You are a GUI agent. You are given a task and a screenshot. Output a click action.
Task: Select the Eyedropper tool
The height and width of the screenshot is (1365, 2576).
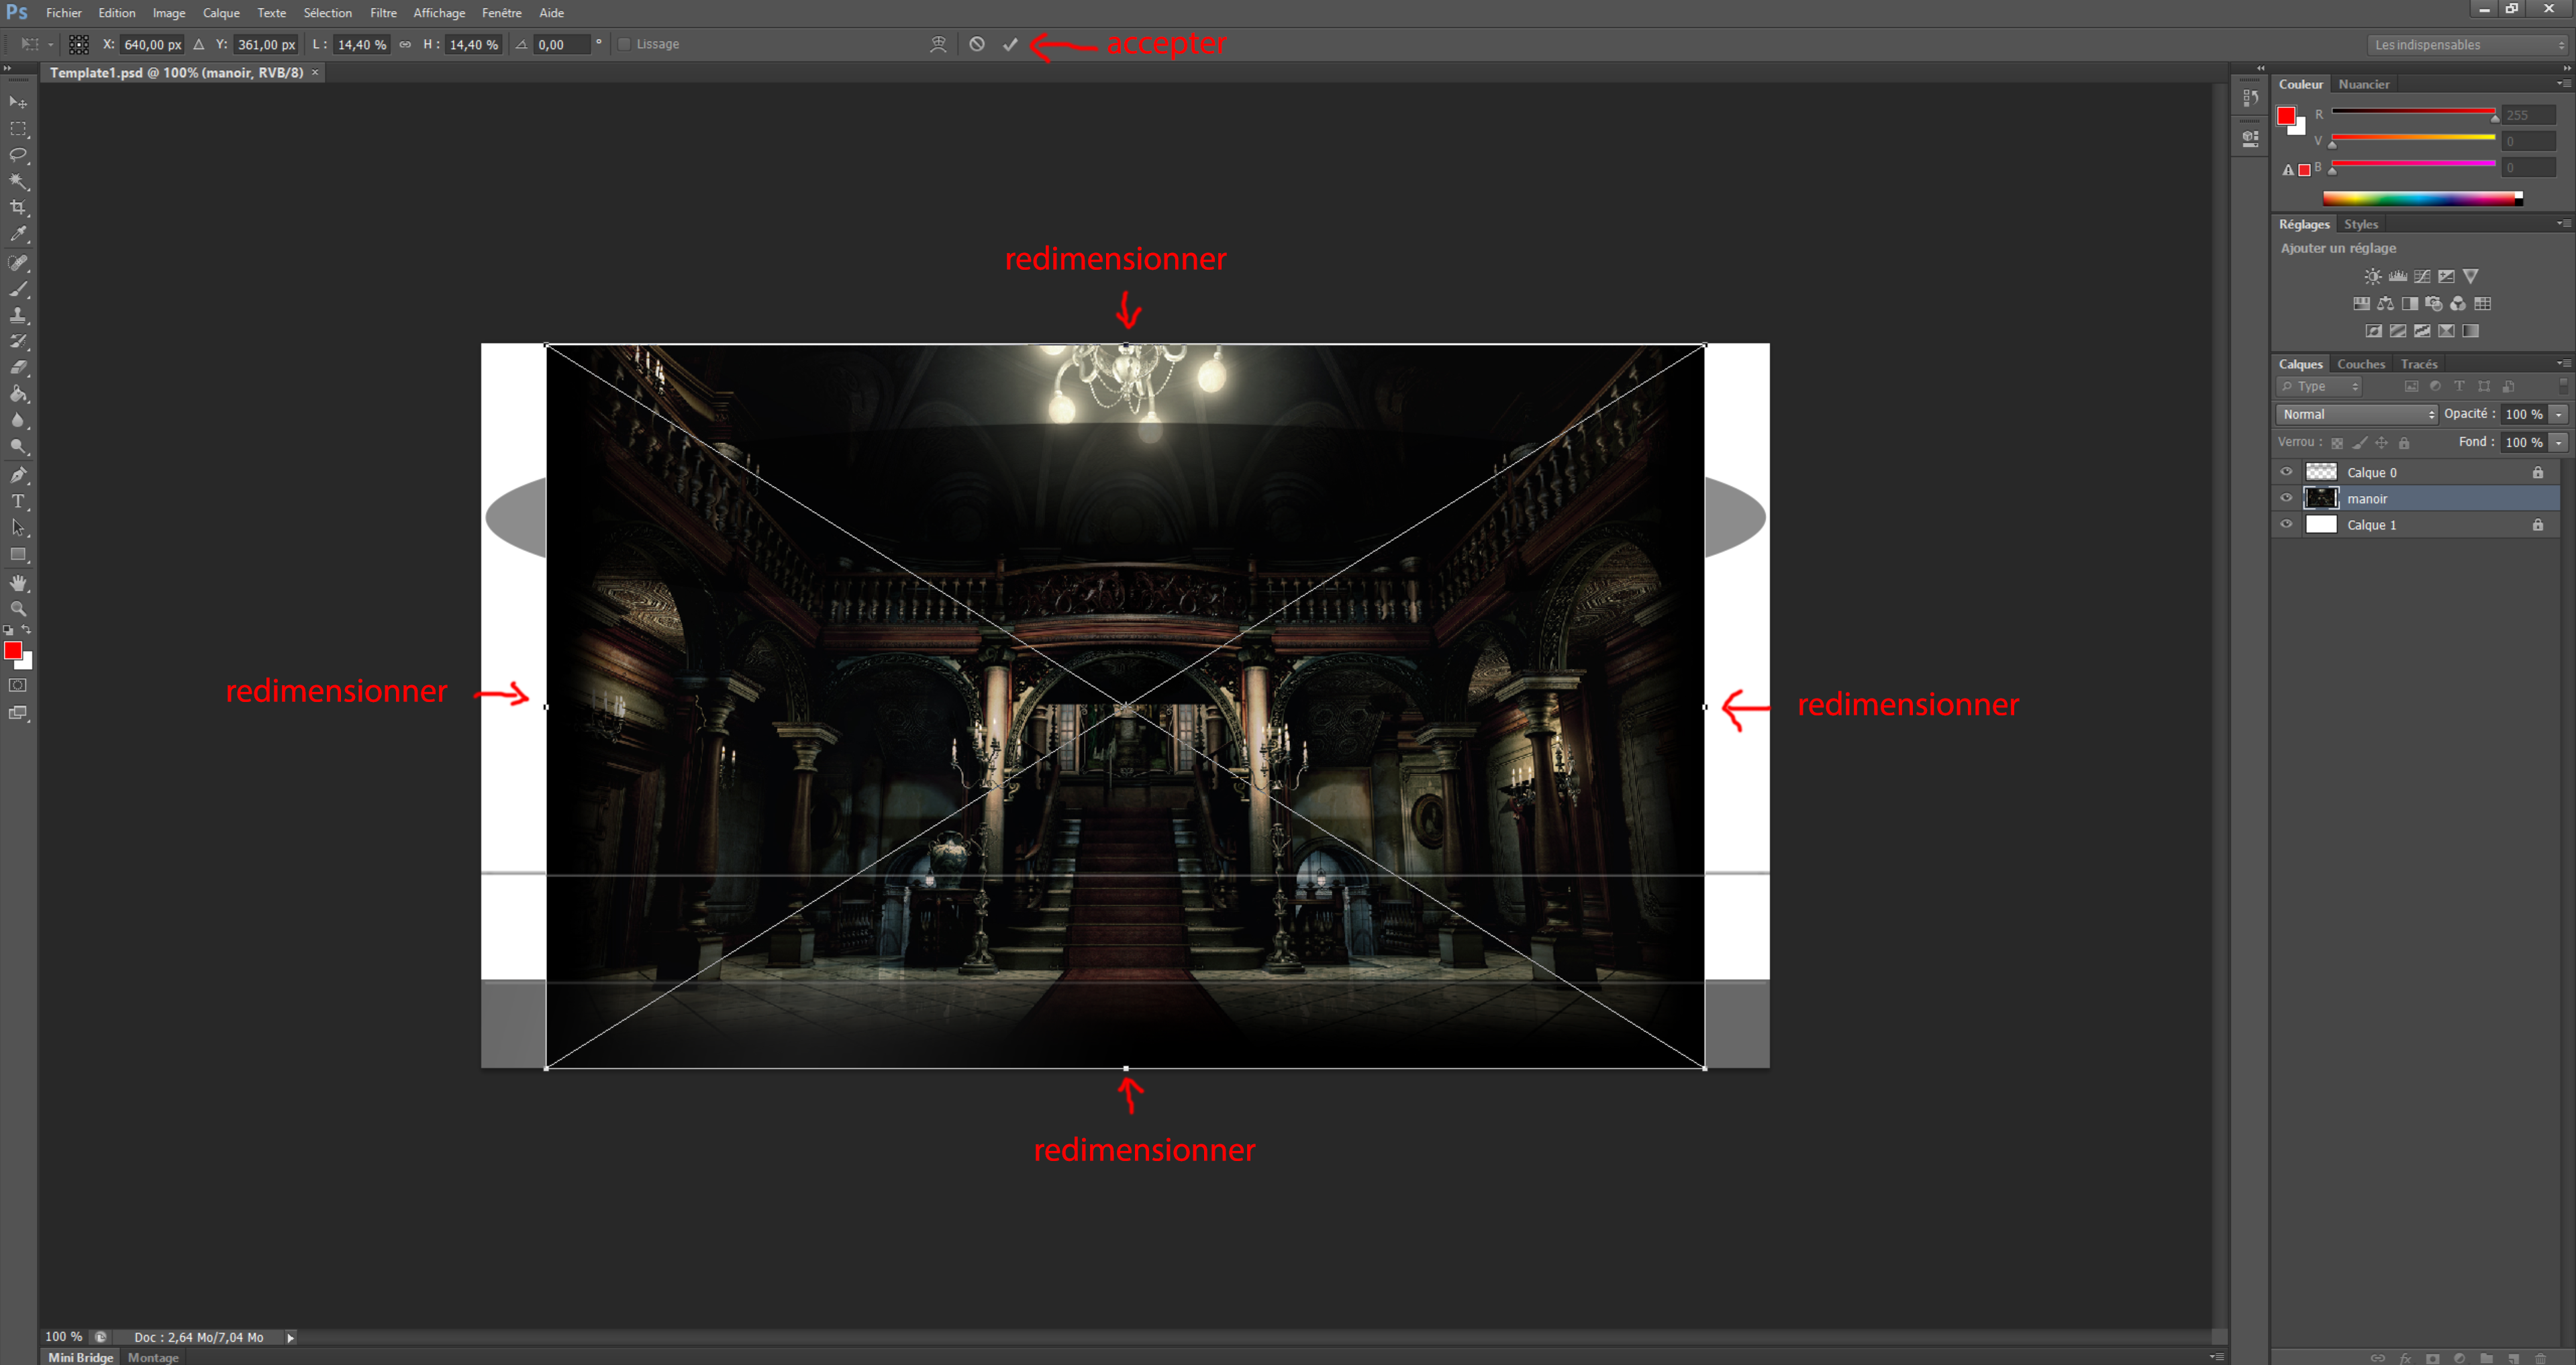pos(18,234)
